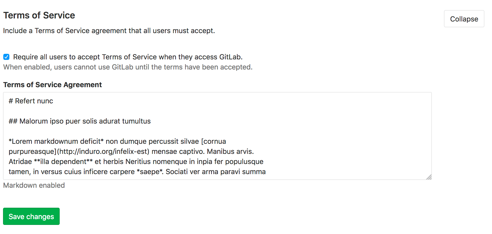The image size is (492, 234).
Task: Click the 'Terms of Service' section heading
Action: pos(39,15)
